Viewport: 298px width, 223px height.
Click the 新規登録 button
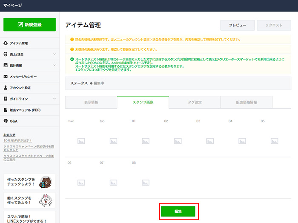[x=29, y=25]
